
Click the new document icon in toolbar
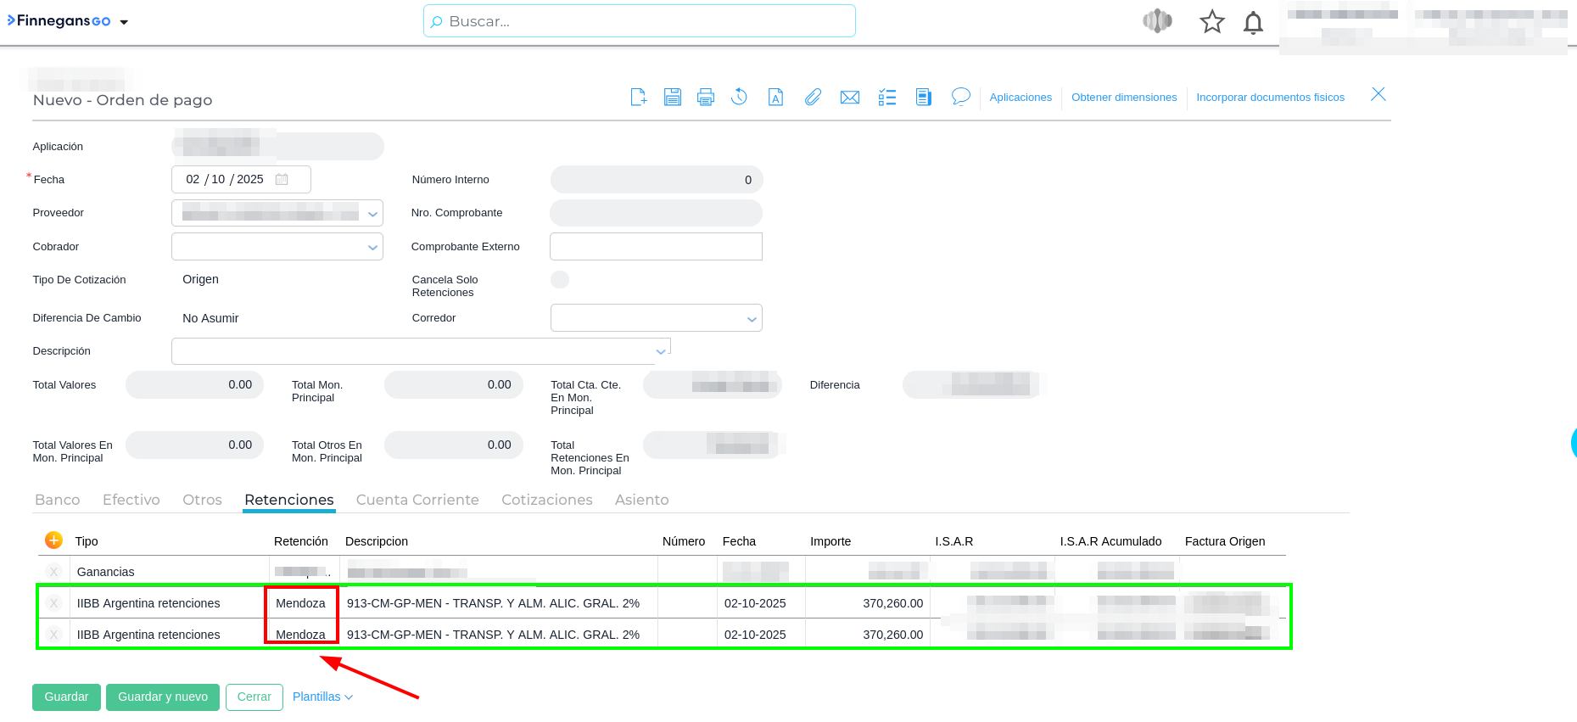(x=639, y=98)
